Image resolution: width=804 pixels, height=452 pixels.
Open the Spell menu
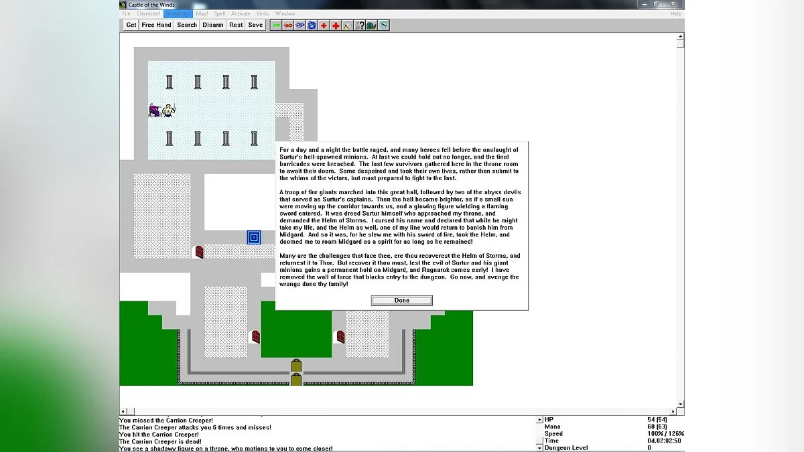tap(220, 13)
